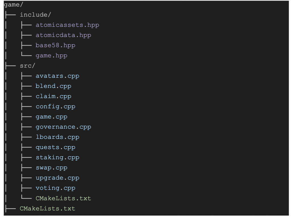Image resolution: width=291 pixels, height=217 pixels.
Task: Select base58.hpp in include folder
Action: coord(55,45)
